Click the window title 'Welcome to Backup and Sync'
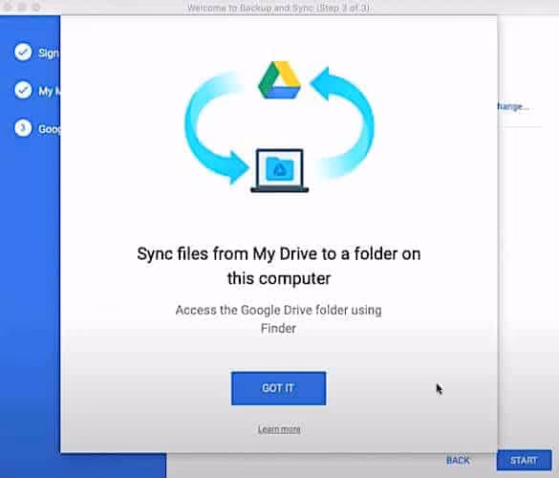The image size is (559, 478). pyautogui.click(x=278, y=8)
